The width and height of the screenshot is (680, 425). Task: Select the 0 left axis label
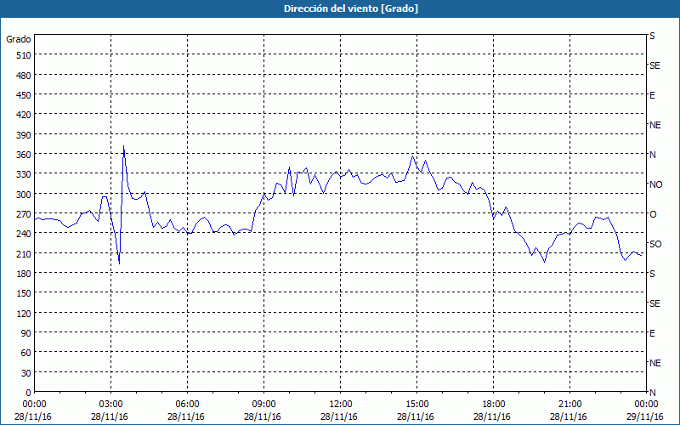pyautogui.click(x=29, y=393)
